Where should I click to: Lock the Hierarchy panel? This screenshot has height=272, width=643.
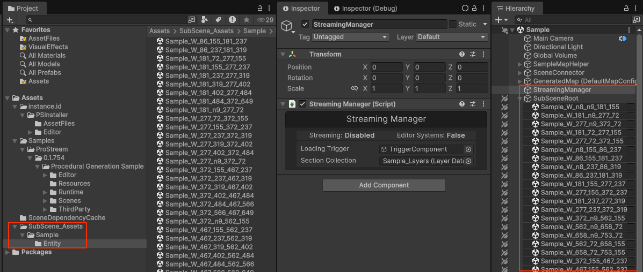click(x=626, y=8)
